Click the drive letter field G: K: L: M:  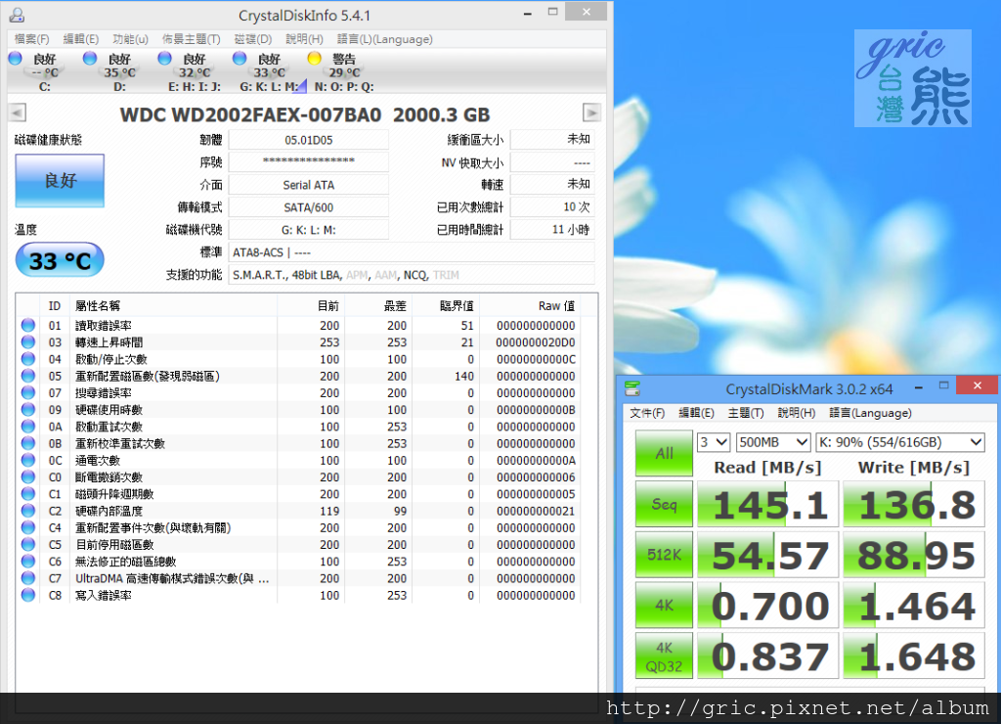click(x=309, y=229)
